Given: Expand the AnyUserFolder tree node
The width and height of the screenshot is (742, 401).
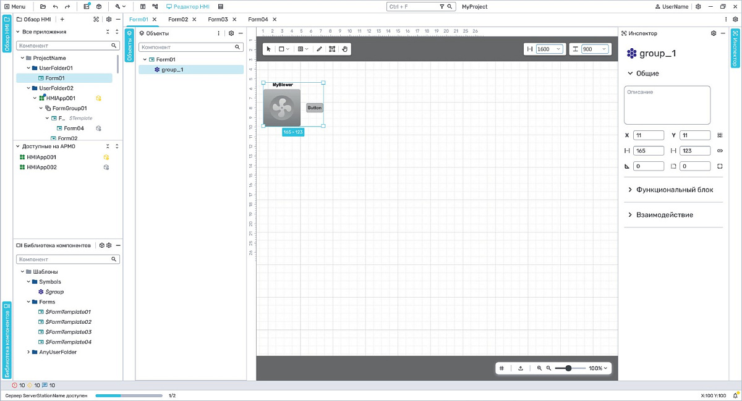Looking at the screenshot, I should [x=28, y=352].
